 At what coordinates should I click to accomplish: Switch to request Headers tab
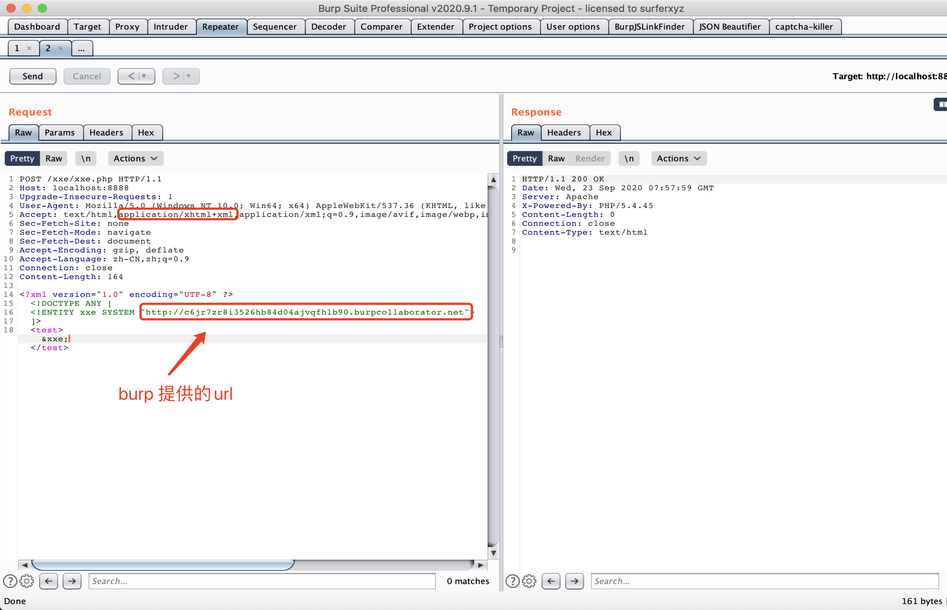106,132
